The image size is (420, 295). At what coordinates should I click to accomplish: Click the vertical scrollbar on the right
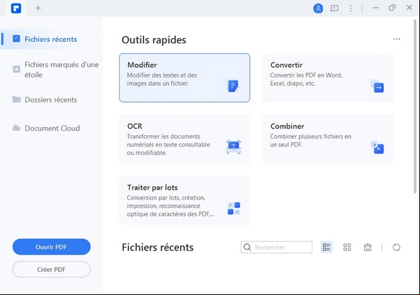pos(415,106)
